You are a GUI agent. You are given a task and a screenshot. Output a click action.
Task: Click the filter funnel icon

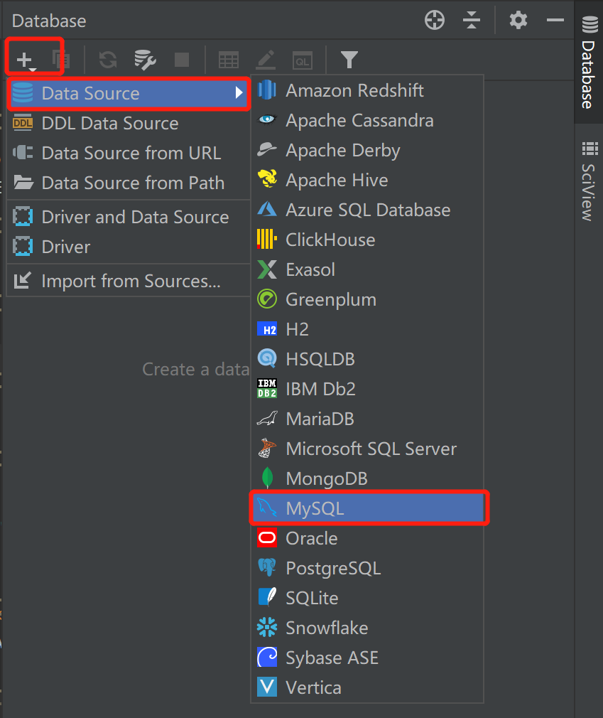pos(349,60)
